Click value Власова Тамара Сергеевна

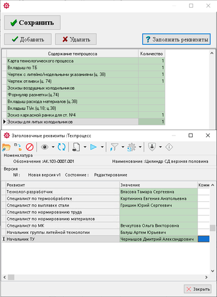point(158,192)
